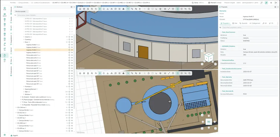Toggle the sun light-theme icon in top bar

[271, 3]
